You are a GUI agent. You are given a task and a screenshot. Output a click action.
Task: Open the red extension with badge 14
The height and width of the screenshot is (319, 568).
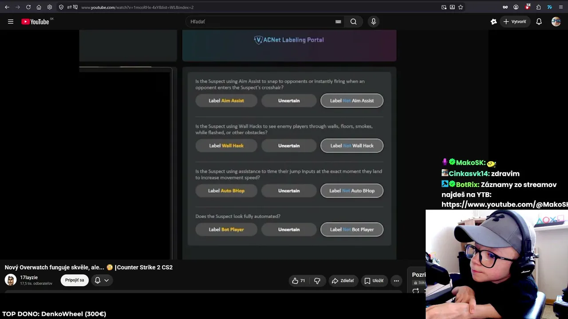tap(528, 7)
